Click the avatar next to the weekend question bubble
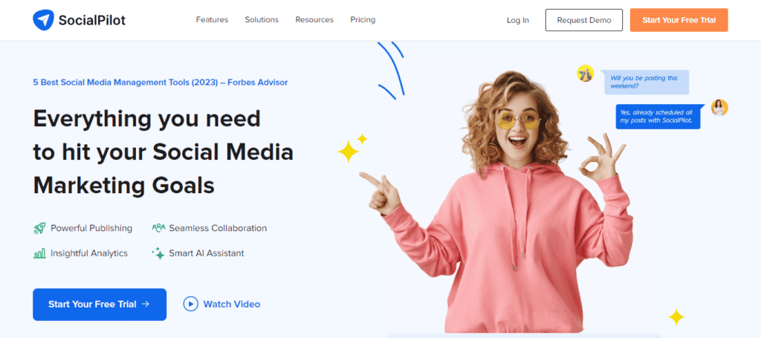761x338 pixels. [x=586, y=74]
